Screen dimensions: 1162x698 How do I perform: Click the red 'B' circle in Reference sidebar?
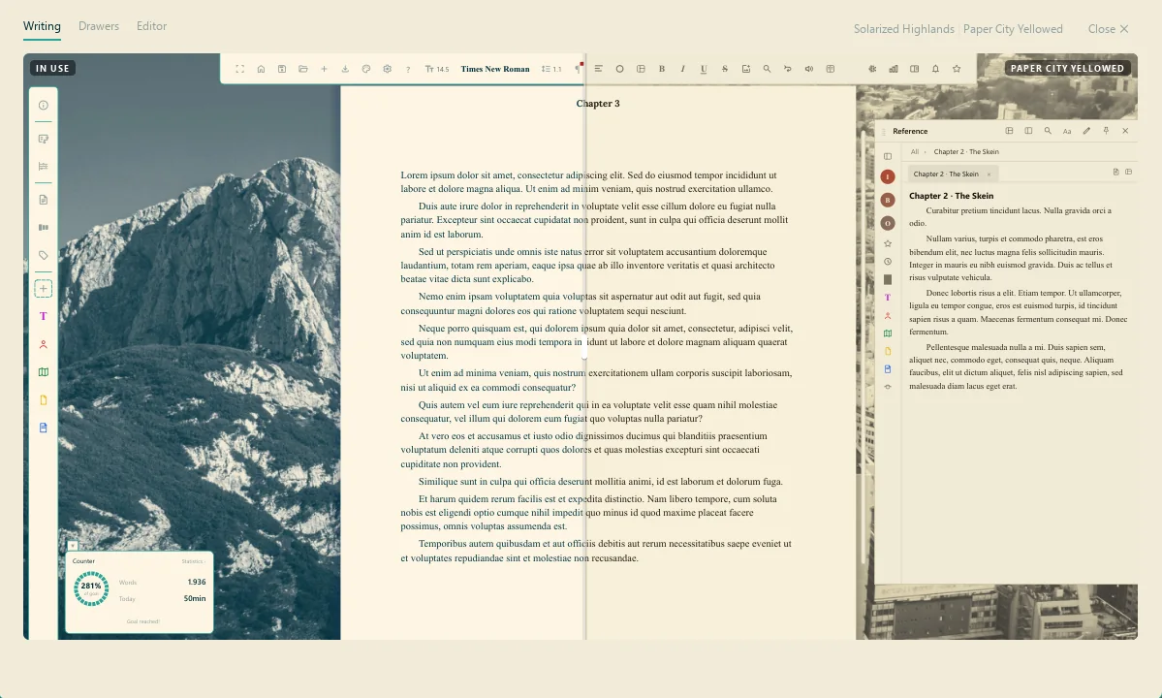(887, 200)
